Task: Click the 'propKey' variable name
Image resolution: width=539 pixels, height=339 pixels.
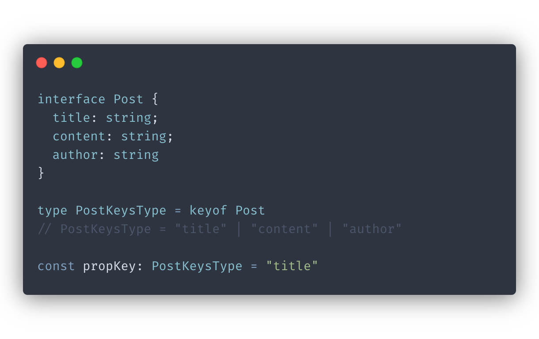Action: pos(109,266)
